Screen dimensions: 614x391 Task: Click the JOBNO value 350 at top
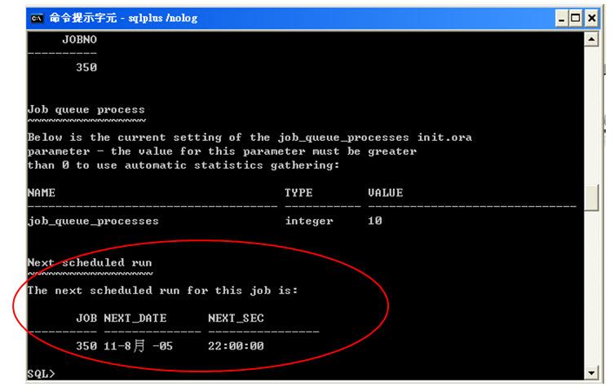86,68
